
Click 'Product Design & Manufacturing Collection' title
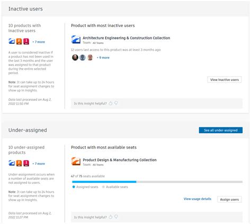coord(120,160)
